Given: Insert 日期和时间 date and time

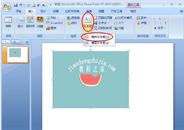Looking at the screenshot, I should [103, 28].
